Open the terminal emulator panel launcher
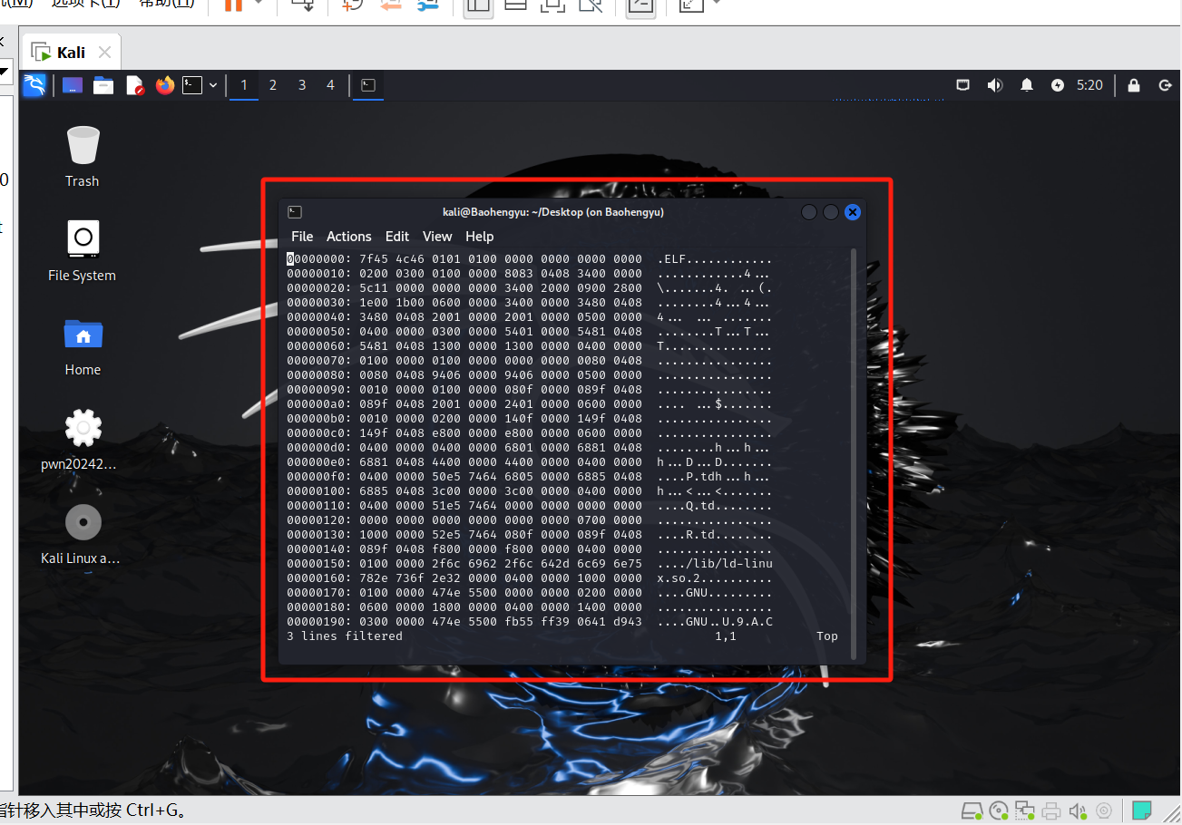 191,85
